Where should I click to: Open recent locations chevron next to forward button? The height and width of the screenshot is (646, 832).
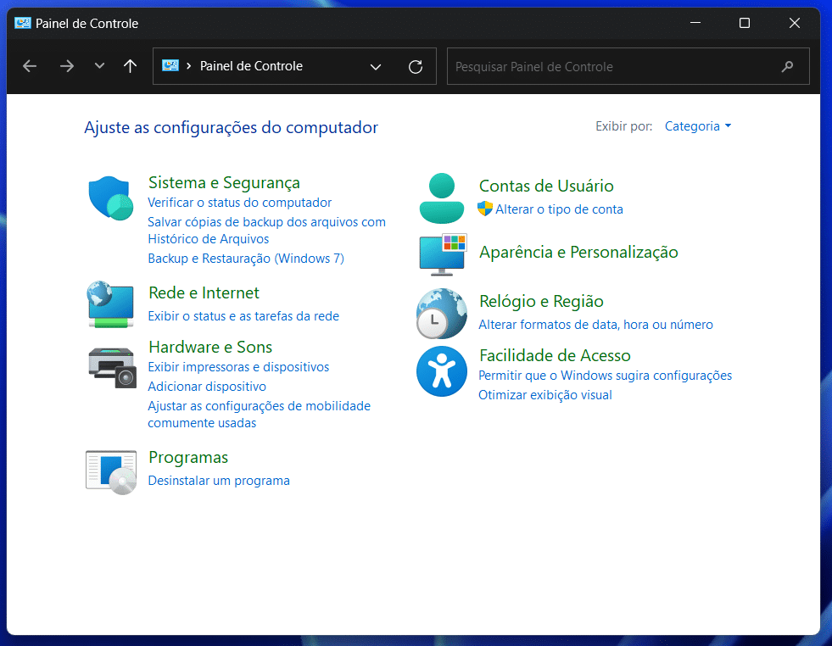click(99, 65)
